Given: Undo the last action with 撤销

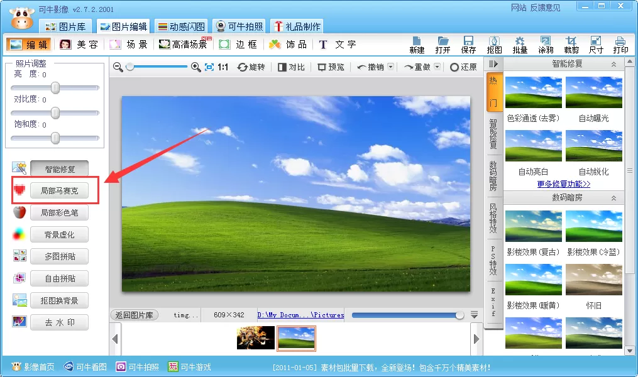Looking at the screenshot, I should [370, 67].
